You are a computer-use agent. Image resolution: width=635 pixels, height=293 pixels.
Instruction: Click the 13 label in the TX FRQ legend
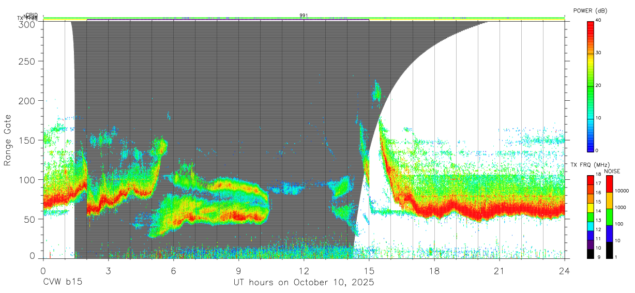coord(598,221)
